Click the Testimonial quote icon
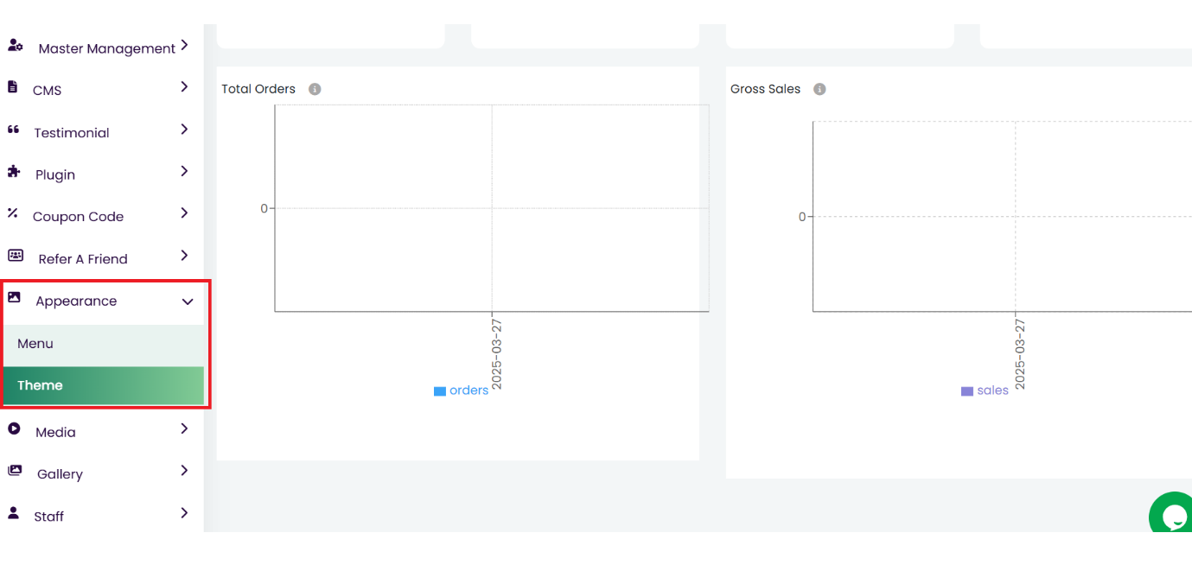Screen dimensions: 1192x571 [13, 130]
